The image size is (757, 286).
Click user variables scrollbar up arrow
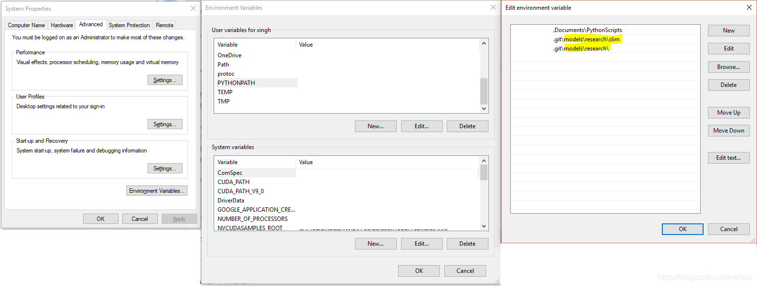point(484,44)
